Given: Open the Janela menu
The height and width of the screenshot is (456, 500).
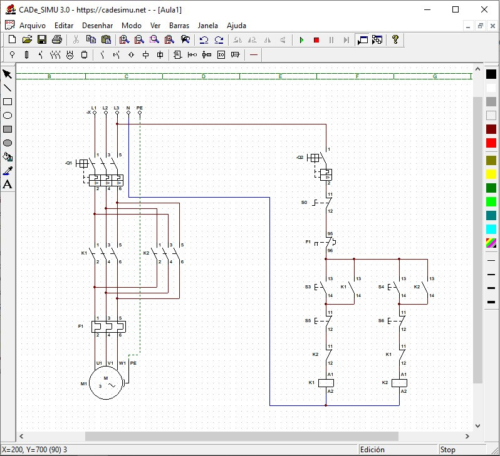Looking at the screenshot, I should [207, 26].
